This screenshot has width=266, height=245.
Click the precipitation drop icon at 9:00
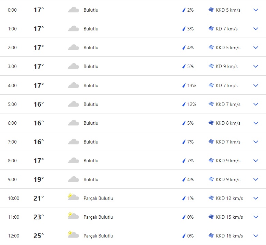click(184, 179)
